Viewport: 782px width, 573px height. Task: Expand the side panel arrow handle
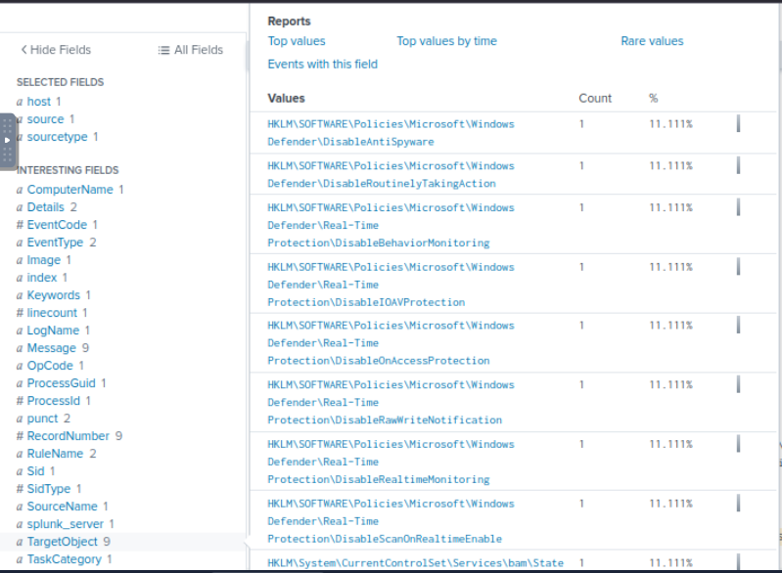click(7, 141)
